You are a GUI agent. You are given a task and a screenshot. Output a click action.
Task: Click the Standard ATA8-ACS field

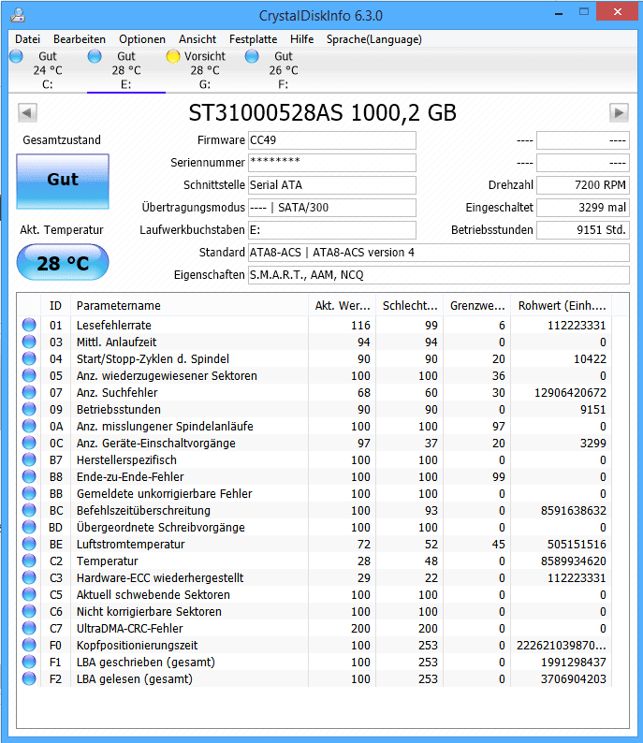[439, 253]
